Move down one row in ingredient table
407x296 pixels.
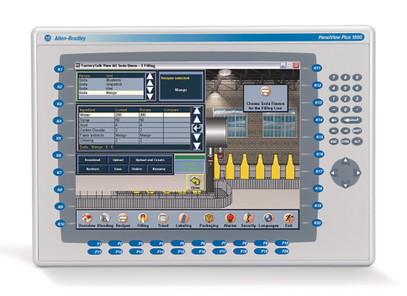click(197, 137)
